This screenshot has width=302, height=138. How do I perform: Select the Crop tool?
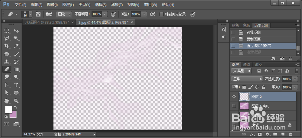tap(7, 46)
